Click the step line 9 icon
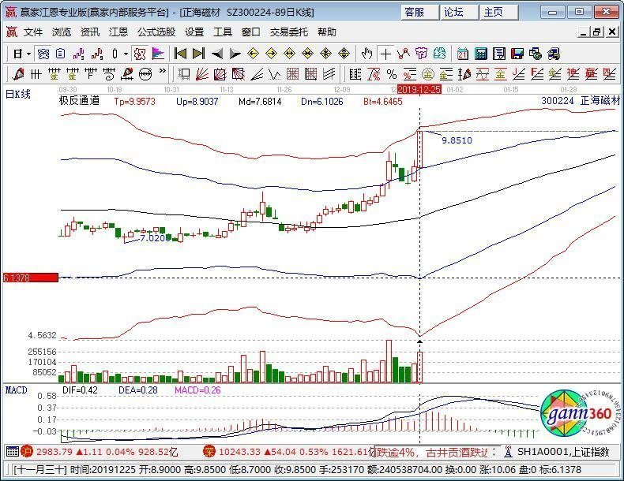The width and height of the screenshot is (624, 481). pyautogui.click(x=96, y=54)
